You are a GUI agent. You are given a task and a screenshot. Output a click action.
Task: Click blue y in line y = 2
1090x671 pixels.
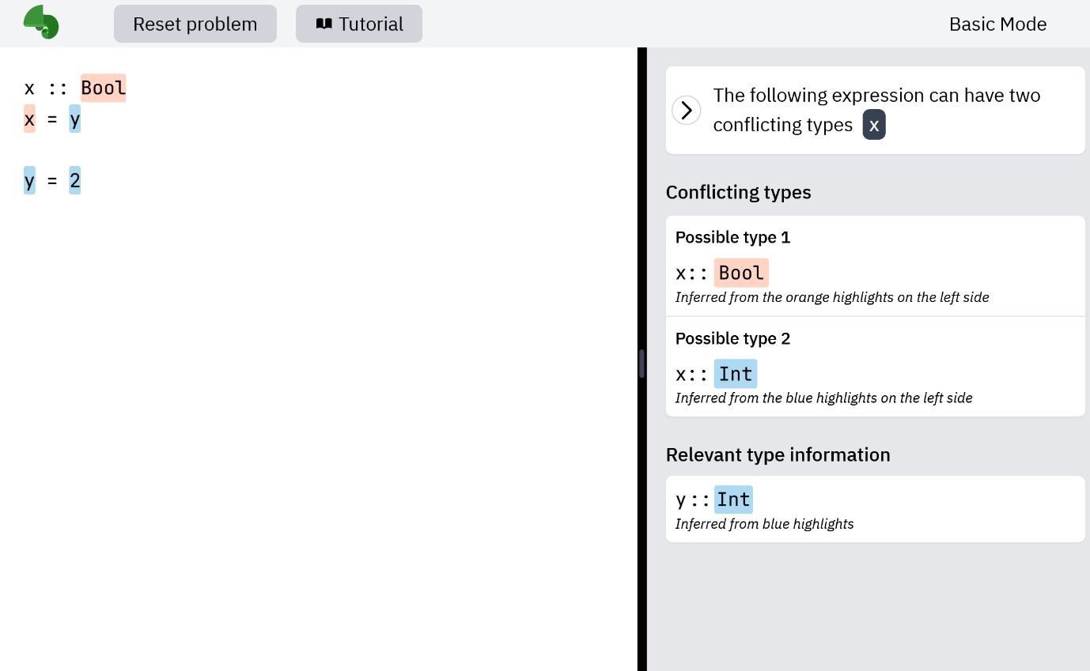click(x=29, y=181)
